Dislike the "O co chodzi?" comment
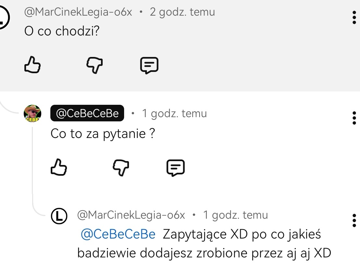The width and height of the screenshot is (360, 274). coord(94,65)
